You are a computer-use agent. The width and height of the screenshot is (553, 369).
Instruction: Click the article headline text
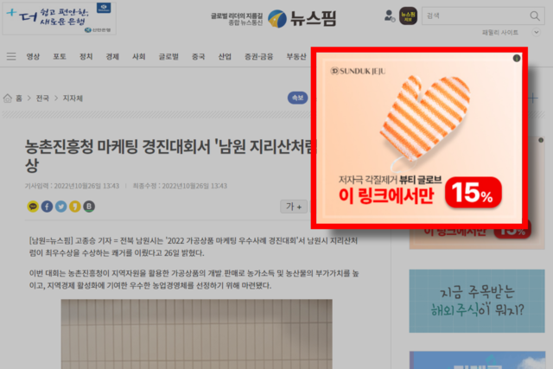click(171, 156)
